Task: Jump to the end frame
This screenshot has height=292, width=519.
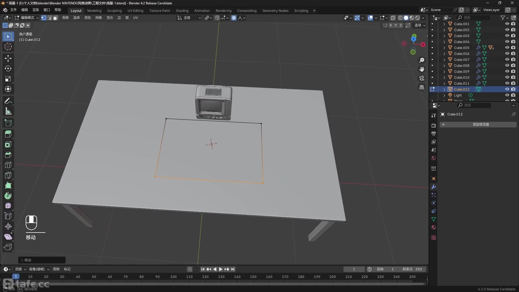Action: click(233, 269)
